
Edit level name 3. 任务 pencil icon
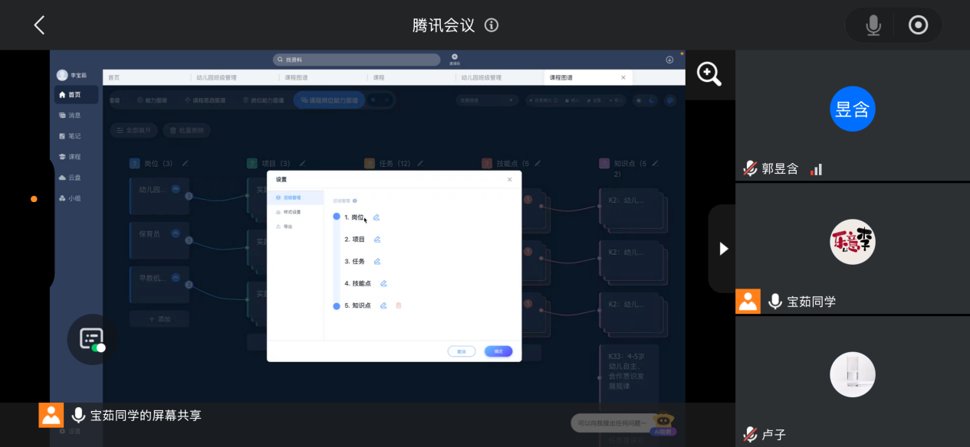376,261
